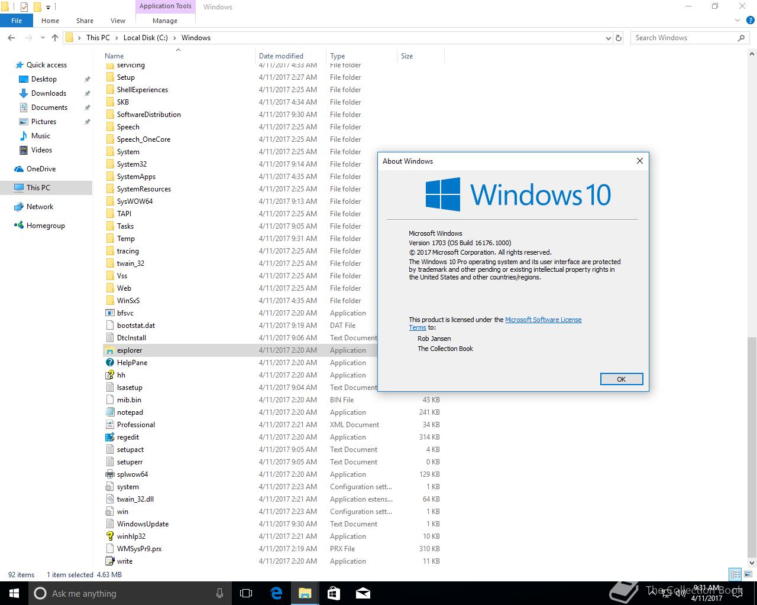The width and height of the screenshot is (757, 605).
Task: Open the action center notification icon
Action: pyautogui.click(x=737, y=594)
